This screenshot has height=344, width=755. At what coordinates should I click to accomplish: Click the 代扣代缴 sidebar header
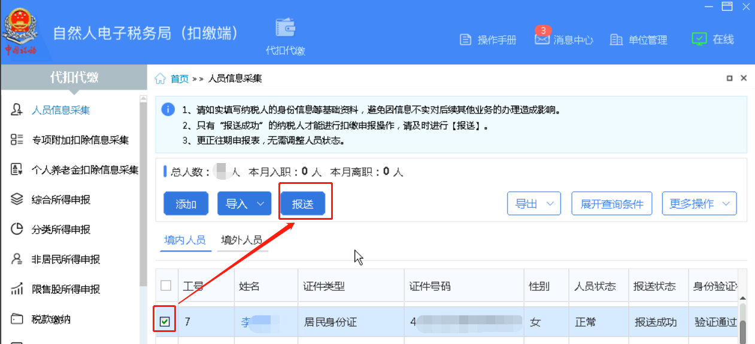coord(74,77)
